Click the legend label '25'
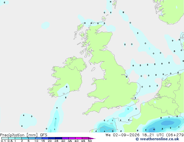This screenshot has width=184, height=142. [56, 141]
